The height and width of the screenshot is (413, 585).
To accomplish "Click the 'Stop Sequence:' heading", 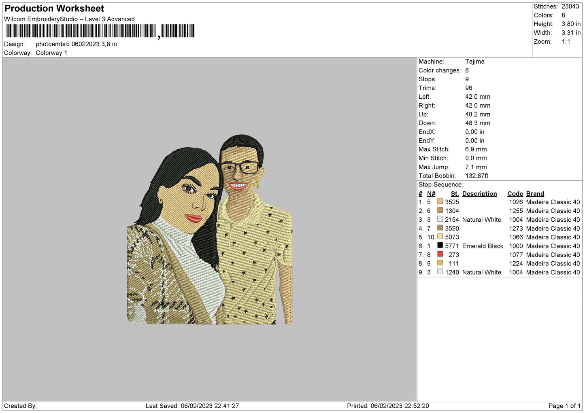I will point(440,184).
